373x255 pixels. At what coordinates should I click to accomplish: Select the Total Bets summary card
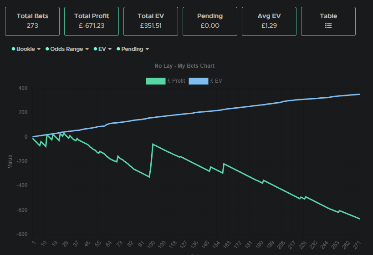pos(32,21)
